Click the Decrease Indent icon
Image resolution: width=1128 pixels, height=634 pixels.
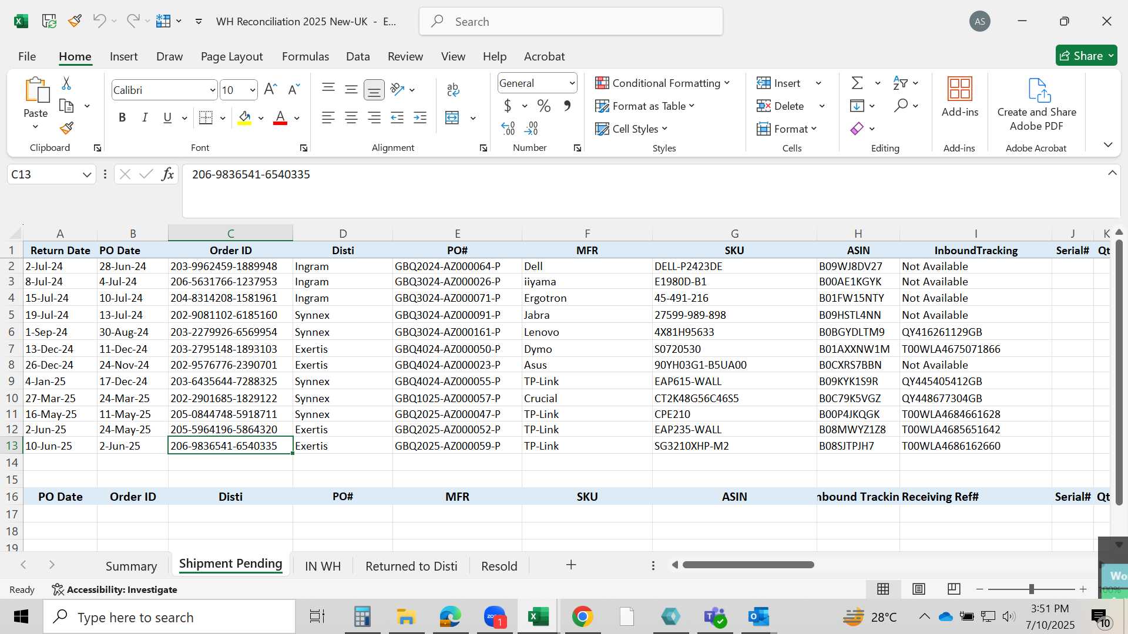pyautogui.click(x=397, y=118)
